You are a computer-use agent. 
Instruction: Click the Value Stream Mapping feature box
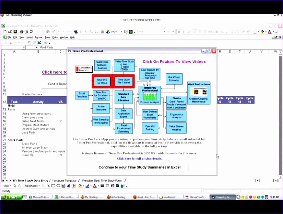[176, 128]
